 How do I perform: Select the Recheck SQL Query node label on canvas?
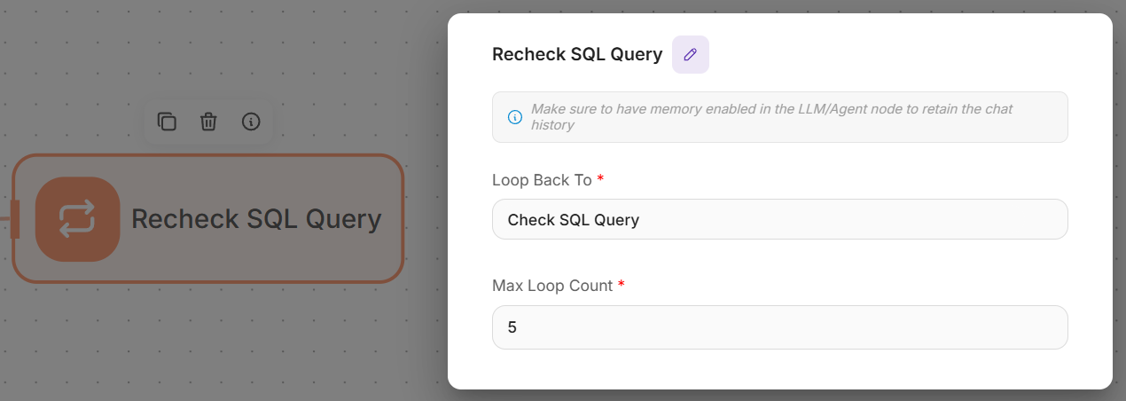(256, 219)
